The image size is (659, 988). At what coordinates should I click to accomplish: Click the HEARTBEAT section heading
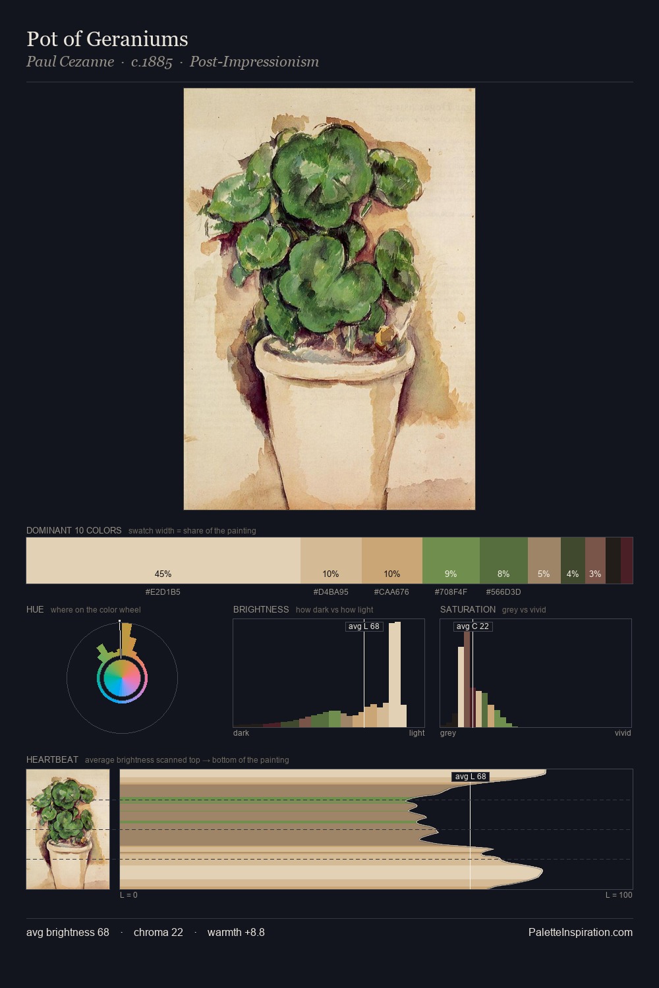click(52, 759)
